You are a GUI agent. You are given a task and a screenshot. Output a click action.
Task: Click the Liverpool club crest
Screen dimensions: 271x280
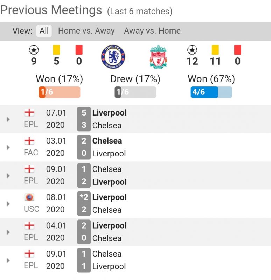point(158,57)
